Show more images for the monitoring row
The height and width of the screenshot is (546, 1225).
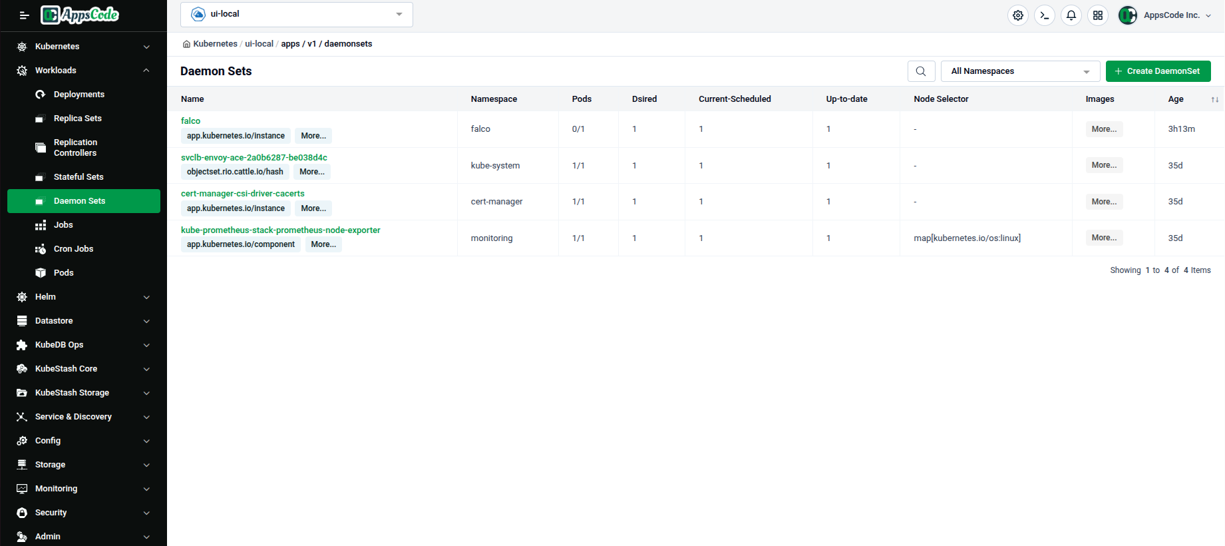click(x=1105, y=238)
